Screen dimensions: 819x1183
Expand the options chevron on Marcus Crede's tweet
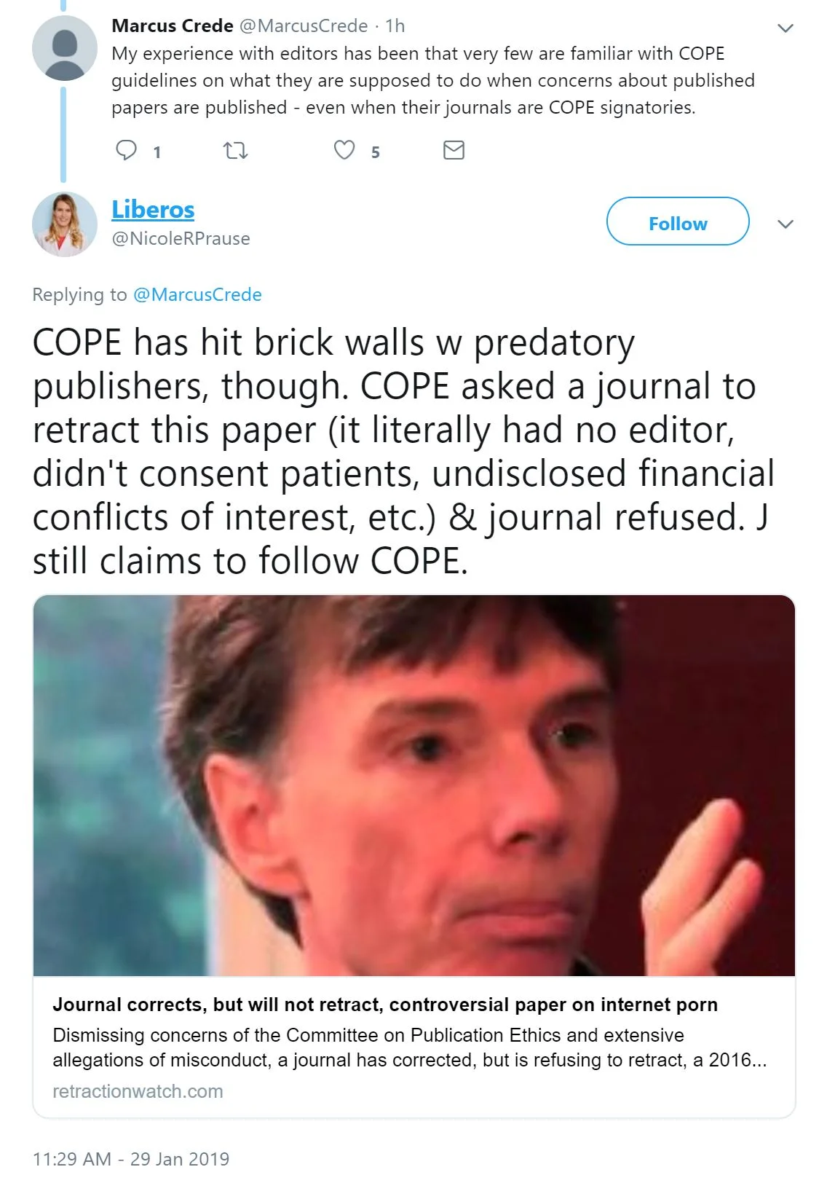[785, 28]
